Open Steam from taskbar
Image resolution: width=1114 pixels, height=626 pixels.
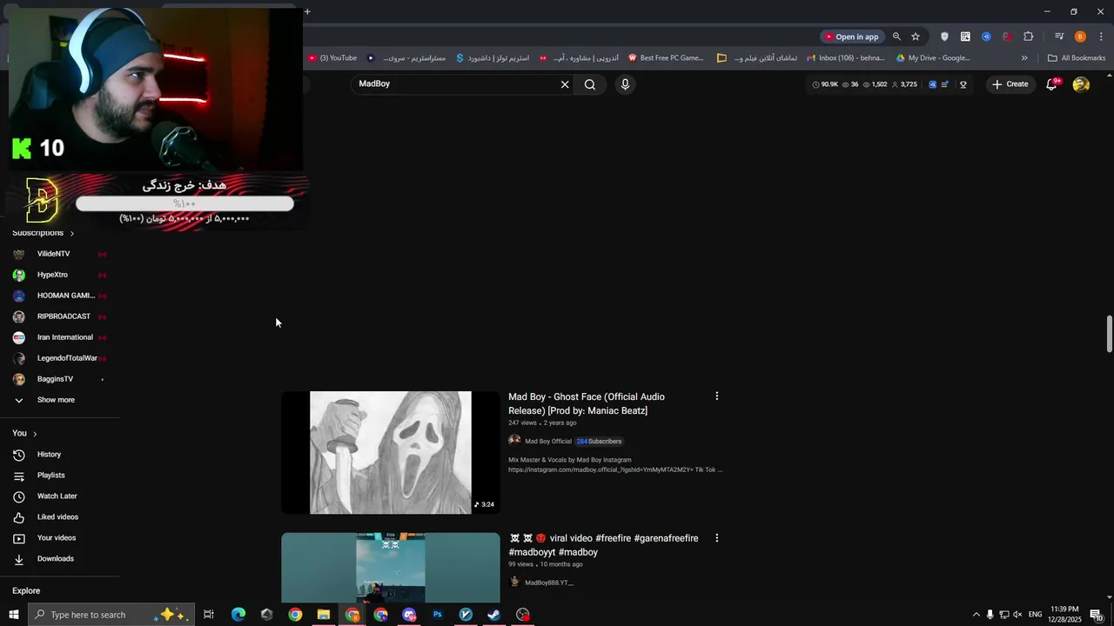pos(493,615)
